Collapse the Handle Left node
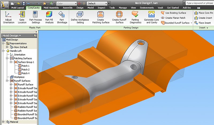The height and width of the screenshot is (125, 214). 3,51
